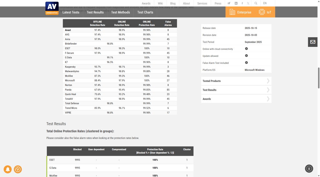This screenshot has width=320, height=177.
Task: Expand the Awards sidebar section
Action: (236, 99)
